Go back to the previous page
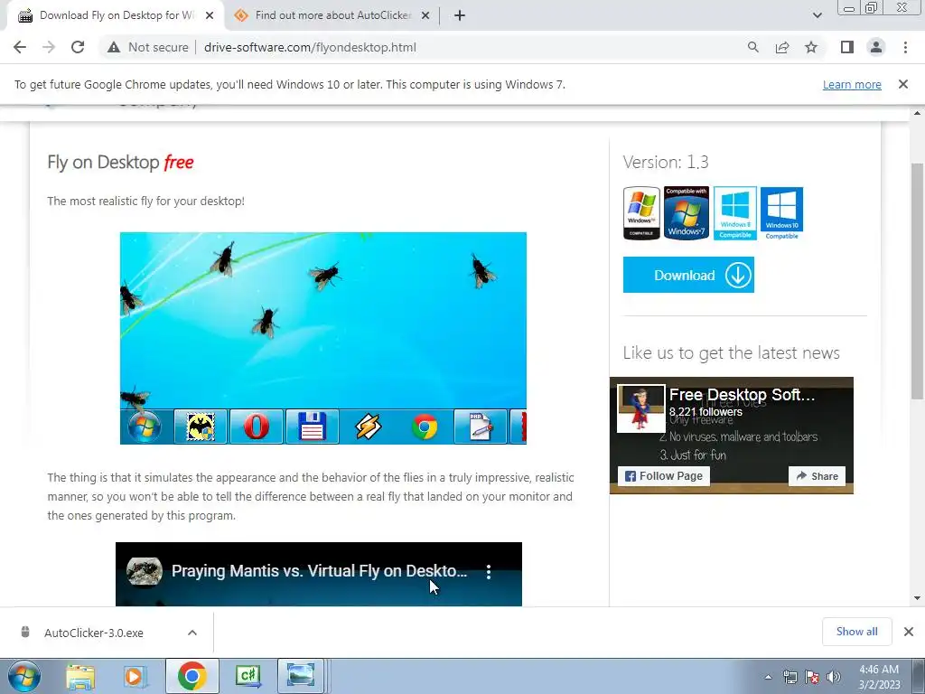Viewport: 925px width, 694px height. coord(20,47)
